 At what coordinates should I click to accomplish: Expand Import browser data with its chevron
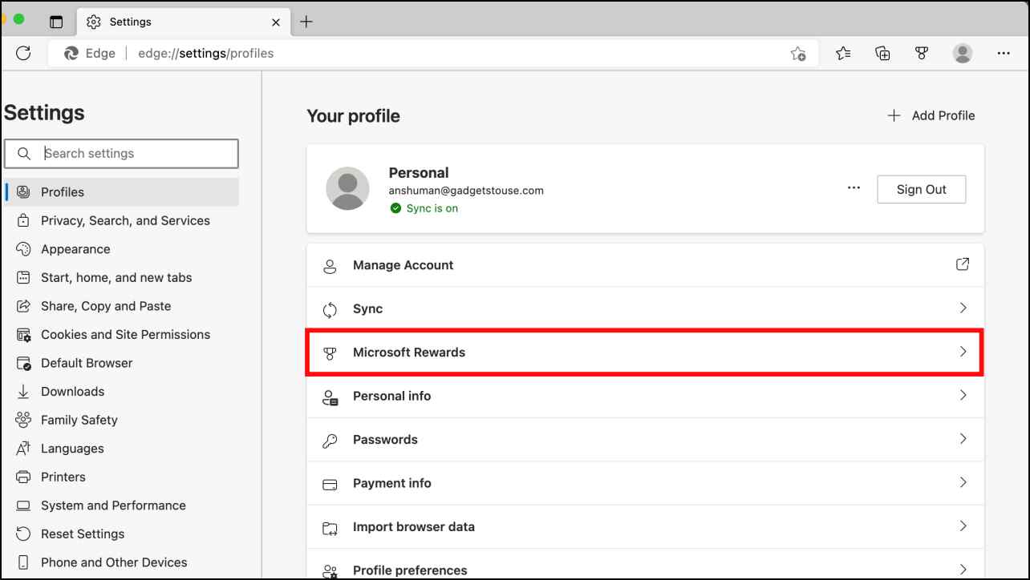coord(963,526)
